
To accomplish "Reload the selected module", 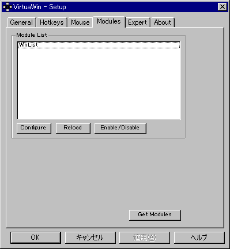I will coord(73,128).
